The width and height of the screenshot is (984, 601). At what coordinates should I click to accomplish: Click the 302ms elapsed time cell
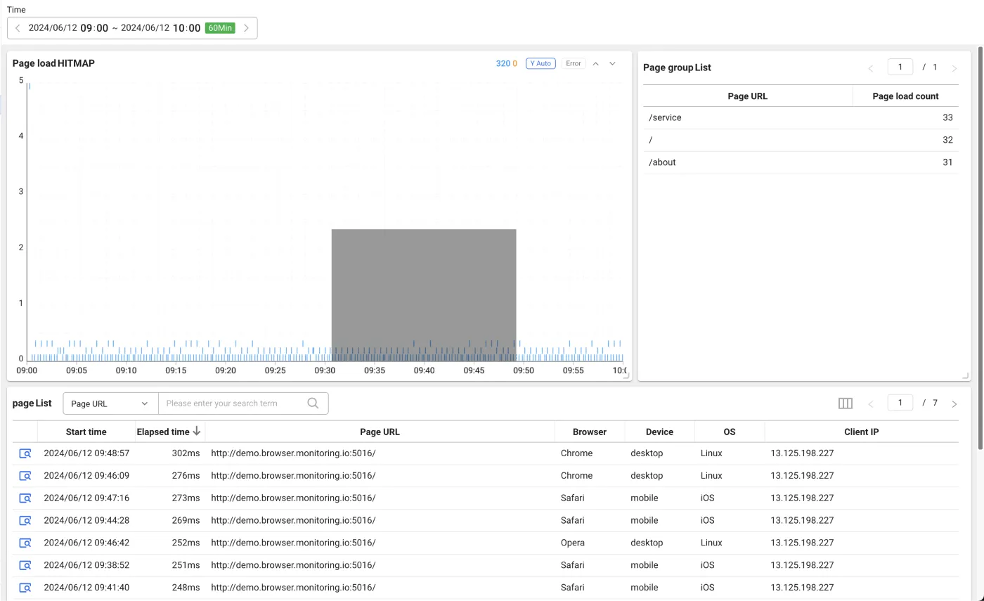[186, 453]
